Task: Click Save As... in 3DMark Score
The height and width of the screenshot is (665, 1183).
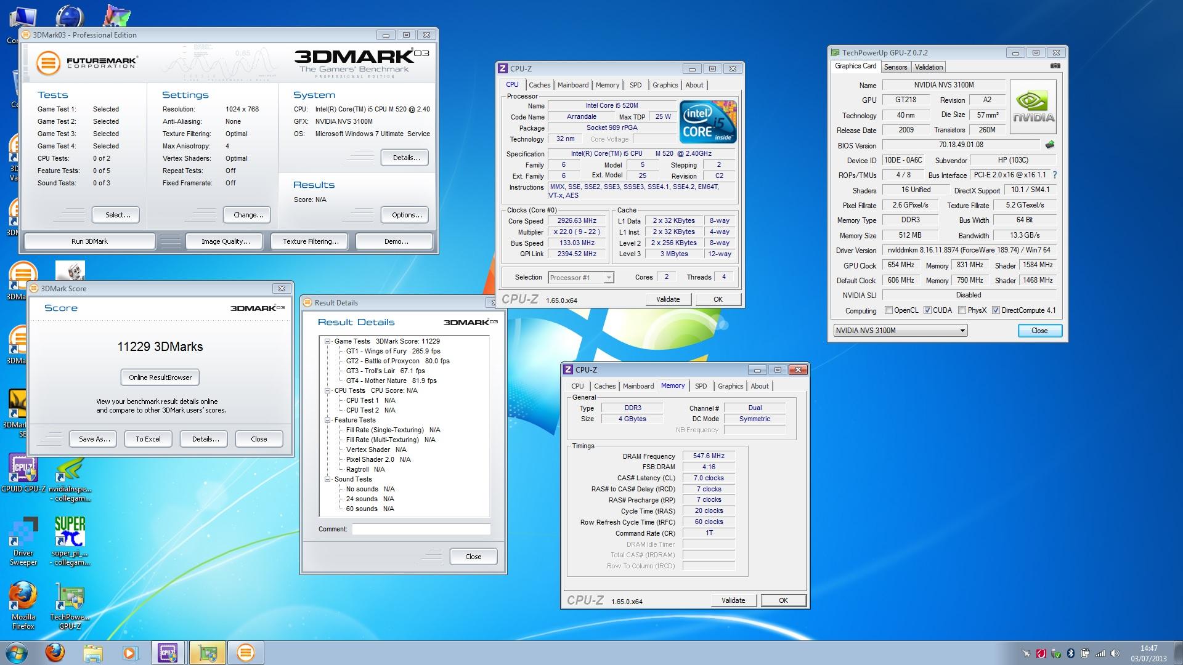Action: click(x=94, y=439)
